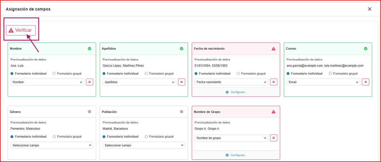Expand the Fecha nacimiento field dropdown

[231, 82]
